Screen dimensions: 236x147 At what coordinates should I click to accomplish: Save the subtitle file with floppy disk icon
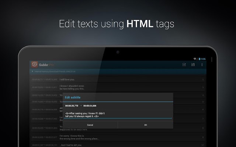[x=193, y=65]
